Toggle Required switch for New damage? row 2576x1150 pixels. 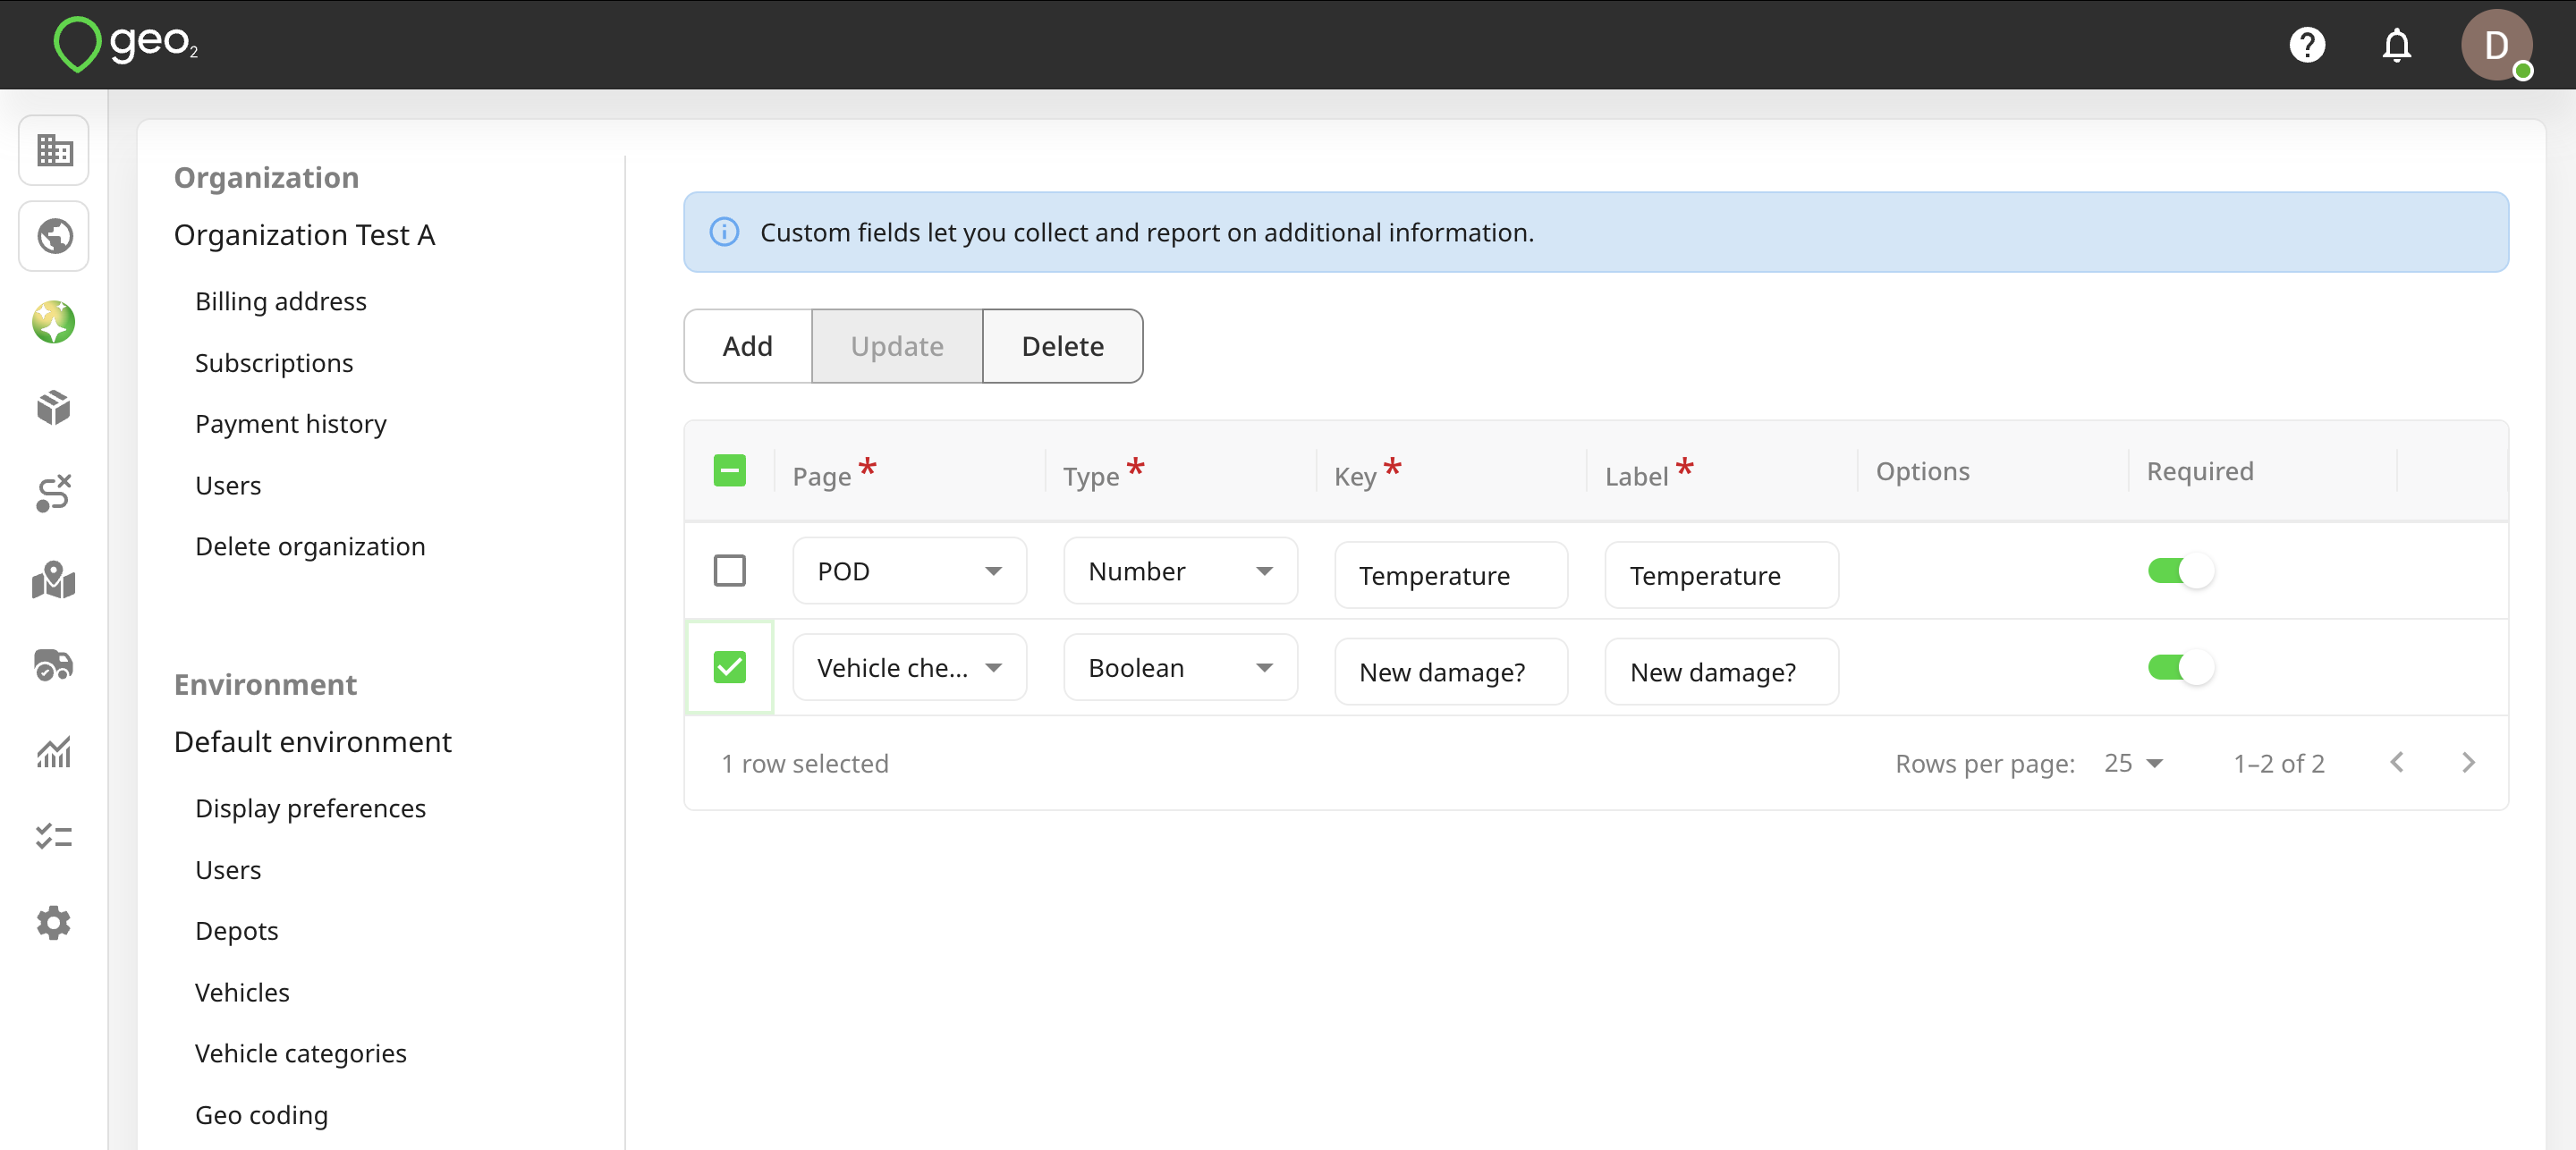[x=2181, y=667]
